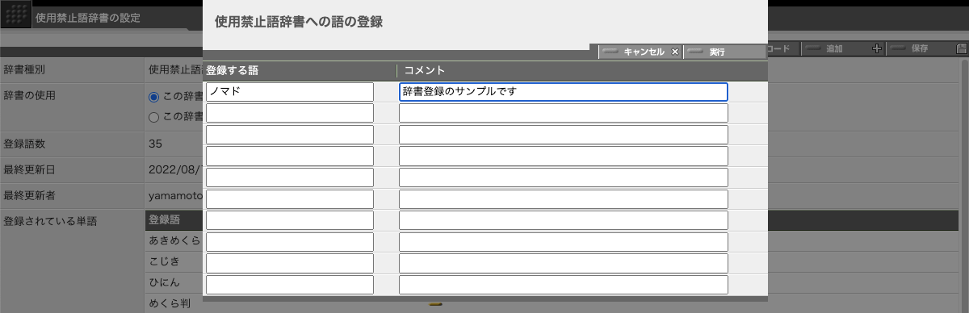Screen dimensions: 969x313
Task: Click the 最終更新日 label
Action: tap(29, 170)
